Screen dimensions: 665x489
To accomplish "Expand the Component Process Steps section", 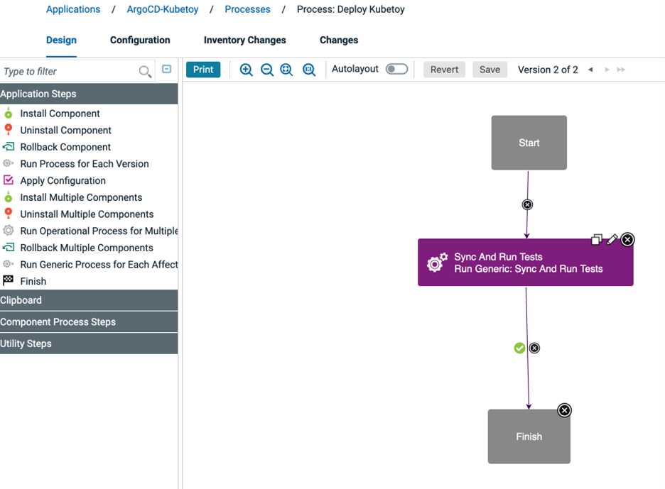I will (89, 322).
